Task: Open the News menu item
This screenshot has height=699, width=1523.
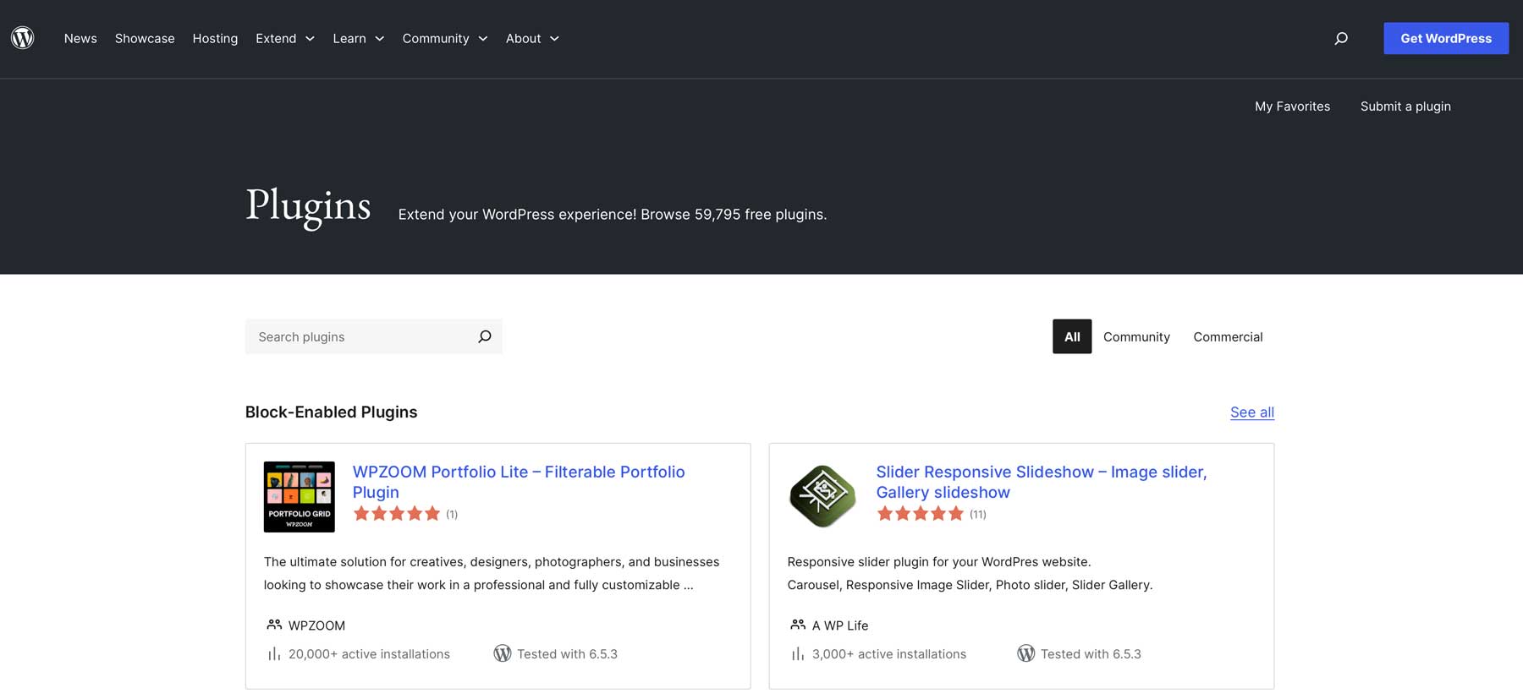Action: pyautogui.click(x=80, y=38)
